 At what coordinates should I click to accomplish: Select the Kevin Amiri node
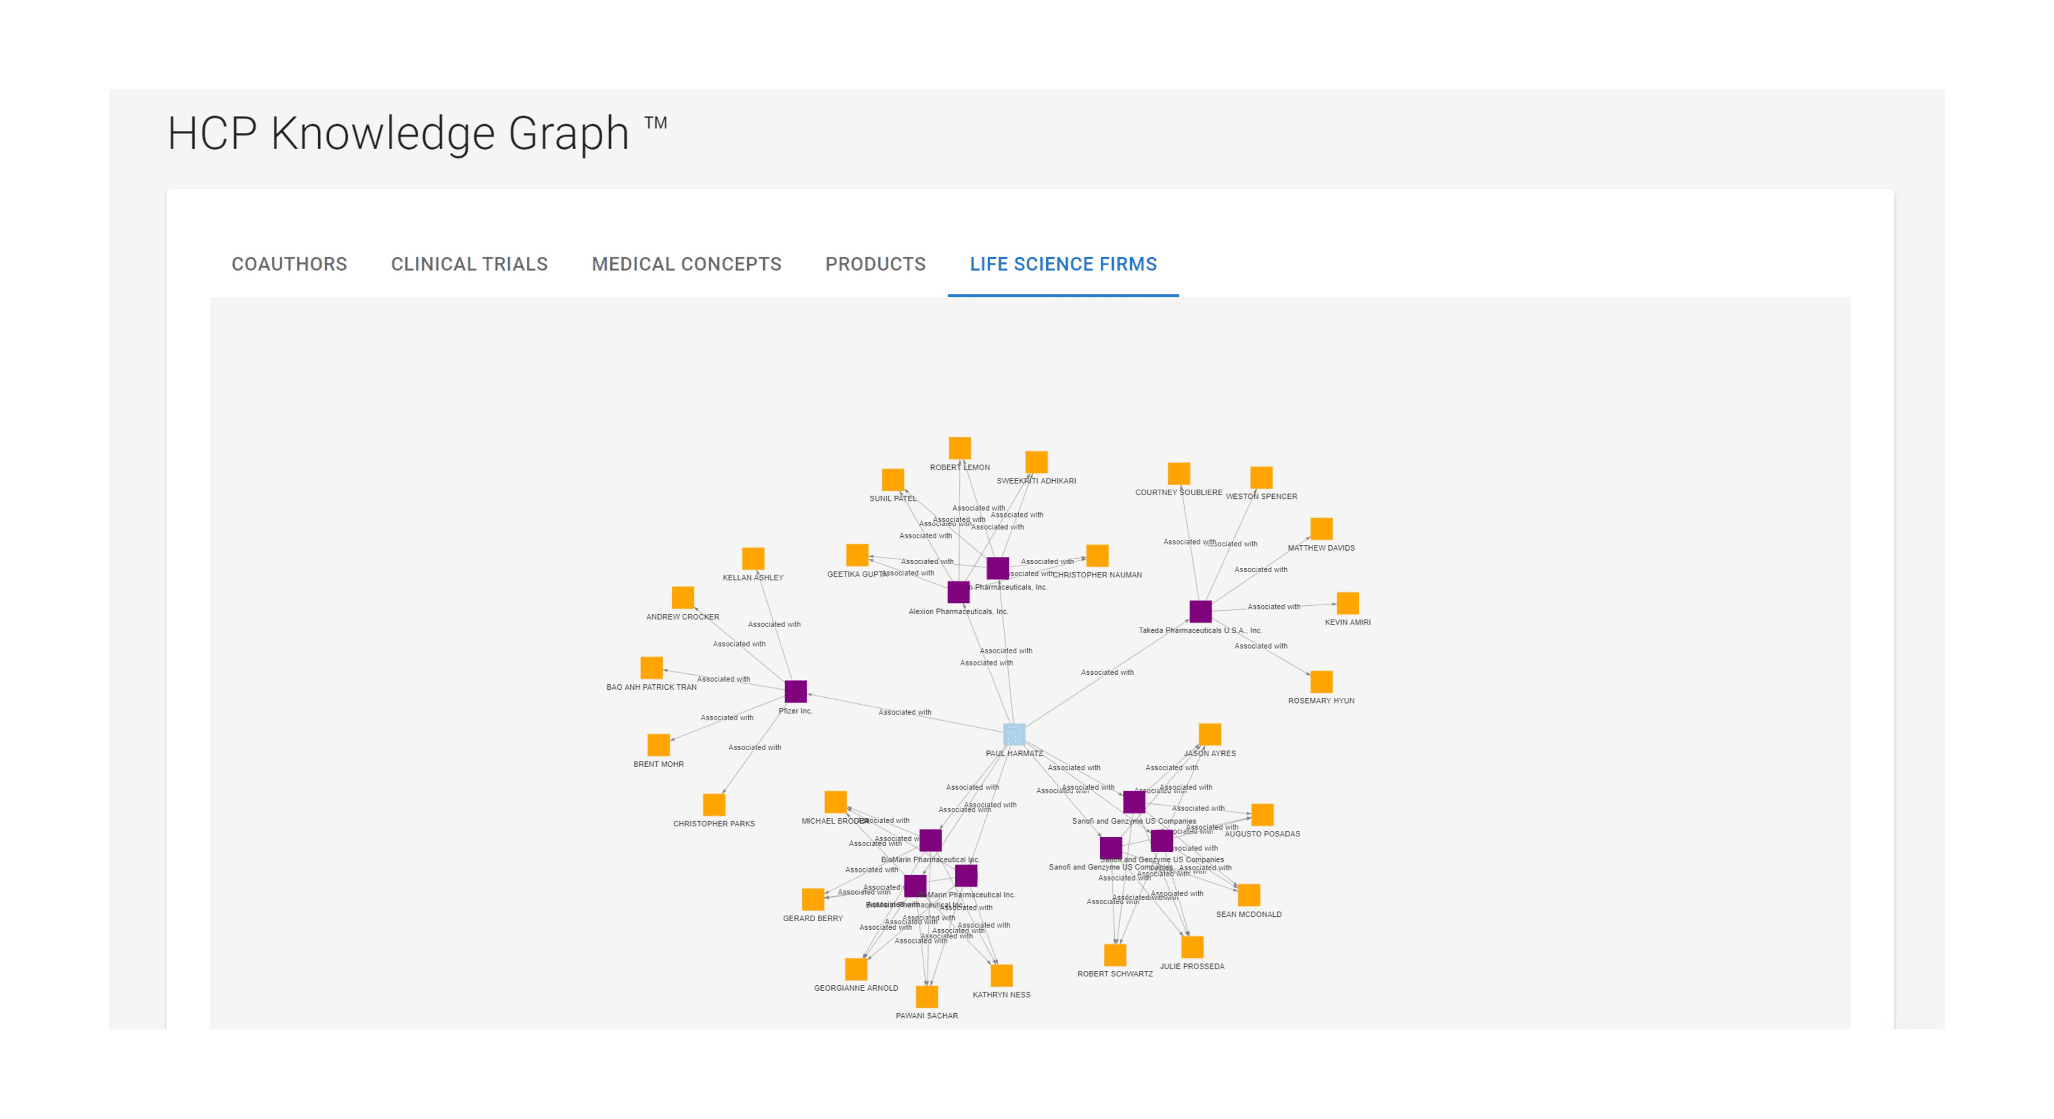(1347, 603)
